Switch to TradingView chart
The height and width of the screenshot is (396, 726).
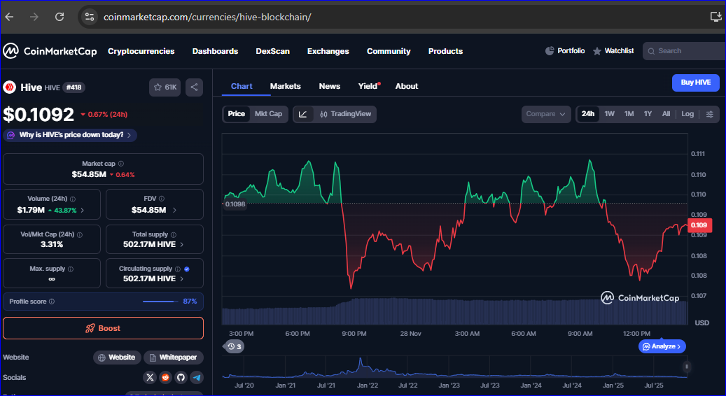coord(345,114)
